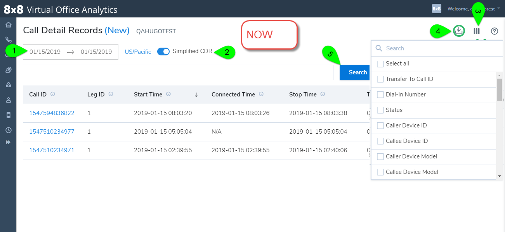Click the meetings/hub icon in the sidebar
505x232 pixels.
click(x=8, y=84)
